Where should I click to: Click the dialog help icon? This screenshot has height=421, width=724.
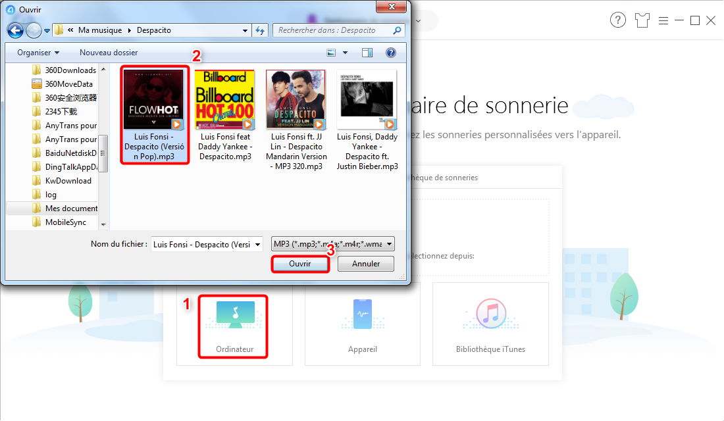tap(390, 53)
